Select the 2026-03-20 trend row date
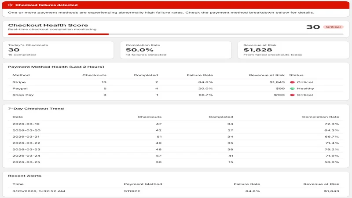352x198 pixels. [x=26, y=130]
